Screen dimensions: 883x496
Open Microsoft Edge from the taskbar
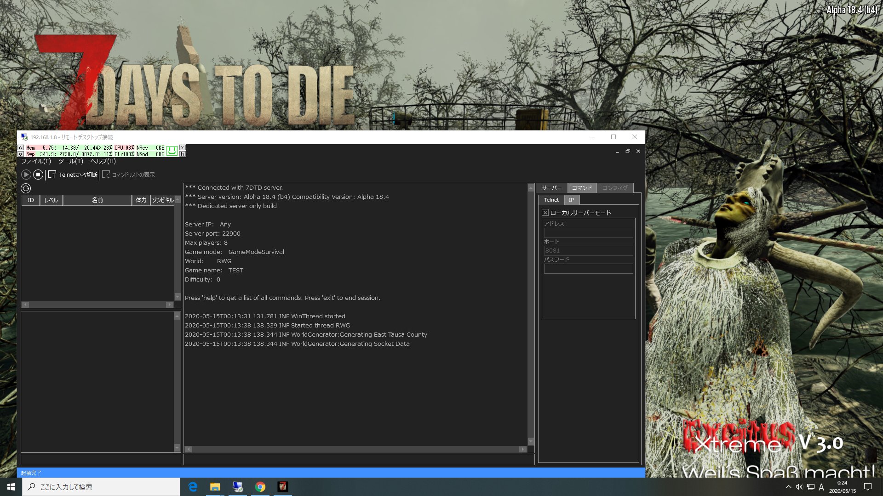[x=193, y=487]
